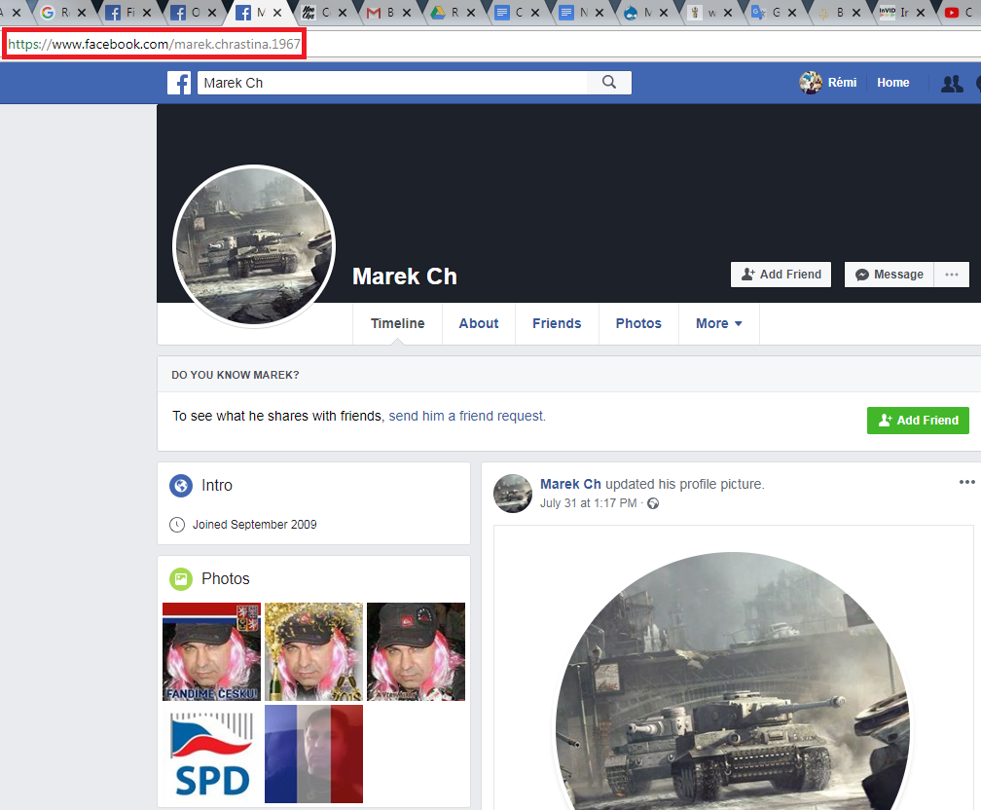
Task: Open the About tab
Action: [479, 323]
